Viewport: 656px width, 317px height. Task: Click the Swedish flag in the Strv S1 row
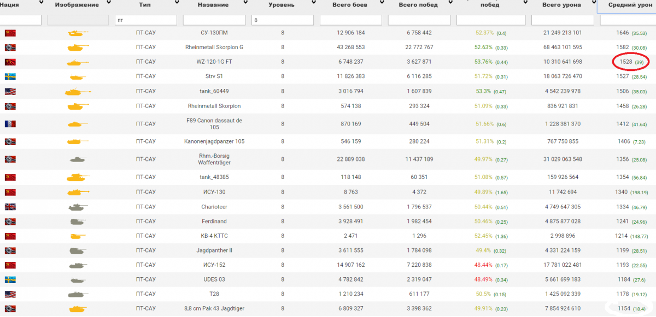[10, 76]
